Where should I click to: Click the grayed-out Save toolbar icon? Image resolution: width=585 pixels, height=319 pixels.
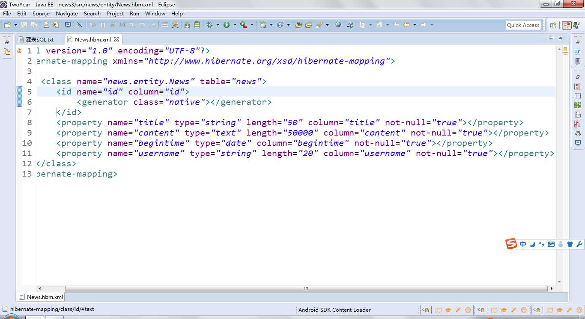pos(24,25)
